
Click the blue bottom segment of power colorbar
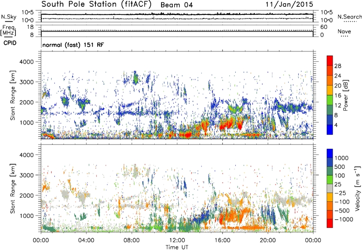coord(330,130)
